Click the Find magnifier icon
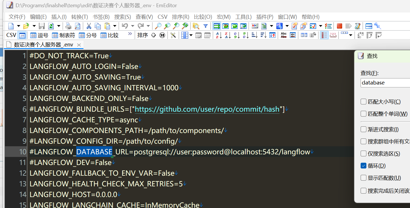The image size is (410, 208). tap(158, 26)
